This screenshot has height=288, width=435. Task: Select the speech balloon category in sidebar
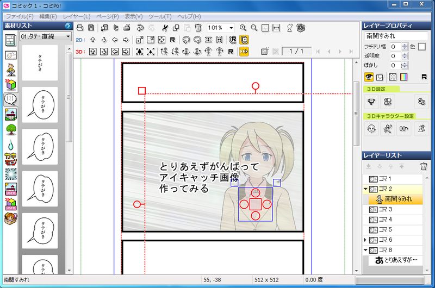[x=10, y=99]
